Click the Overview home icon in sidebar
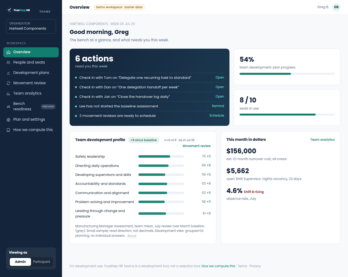This screenshot has width=348, height=277. coord(8,52)
